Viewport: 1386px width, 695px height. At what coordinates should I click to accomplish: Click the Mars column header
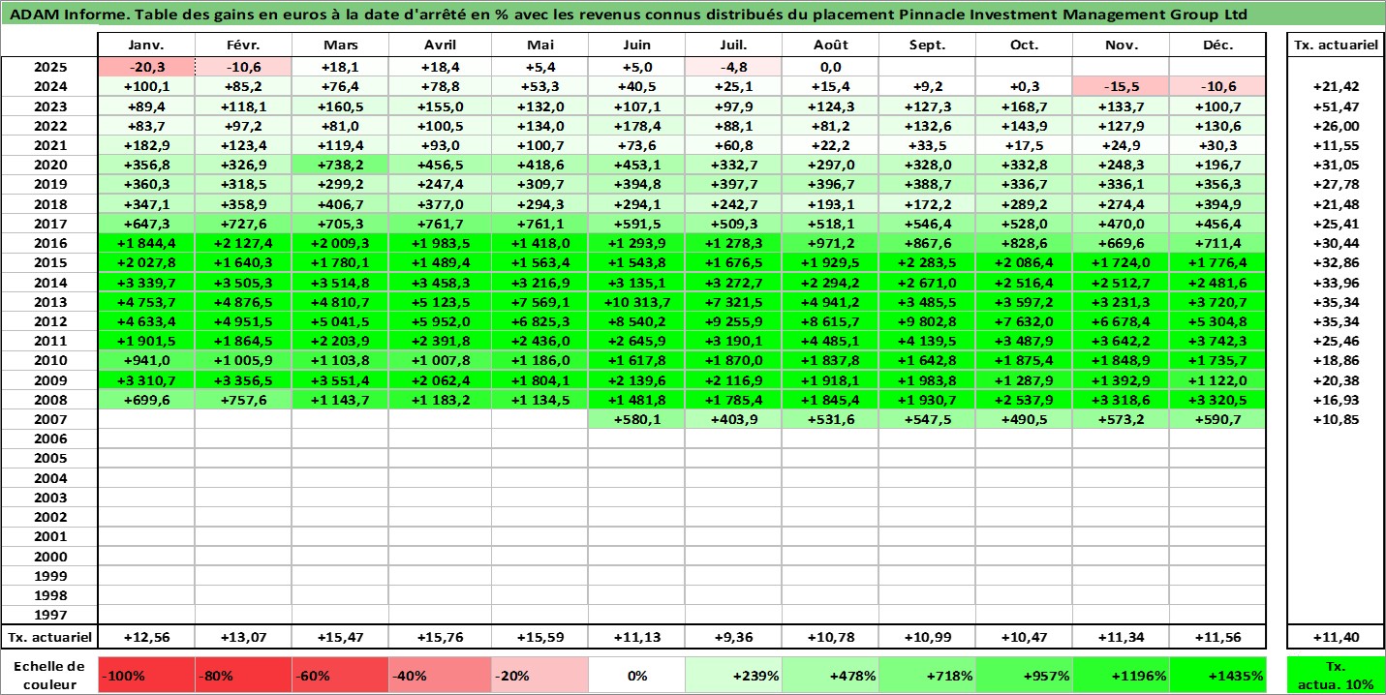point(341,45)
